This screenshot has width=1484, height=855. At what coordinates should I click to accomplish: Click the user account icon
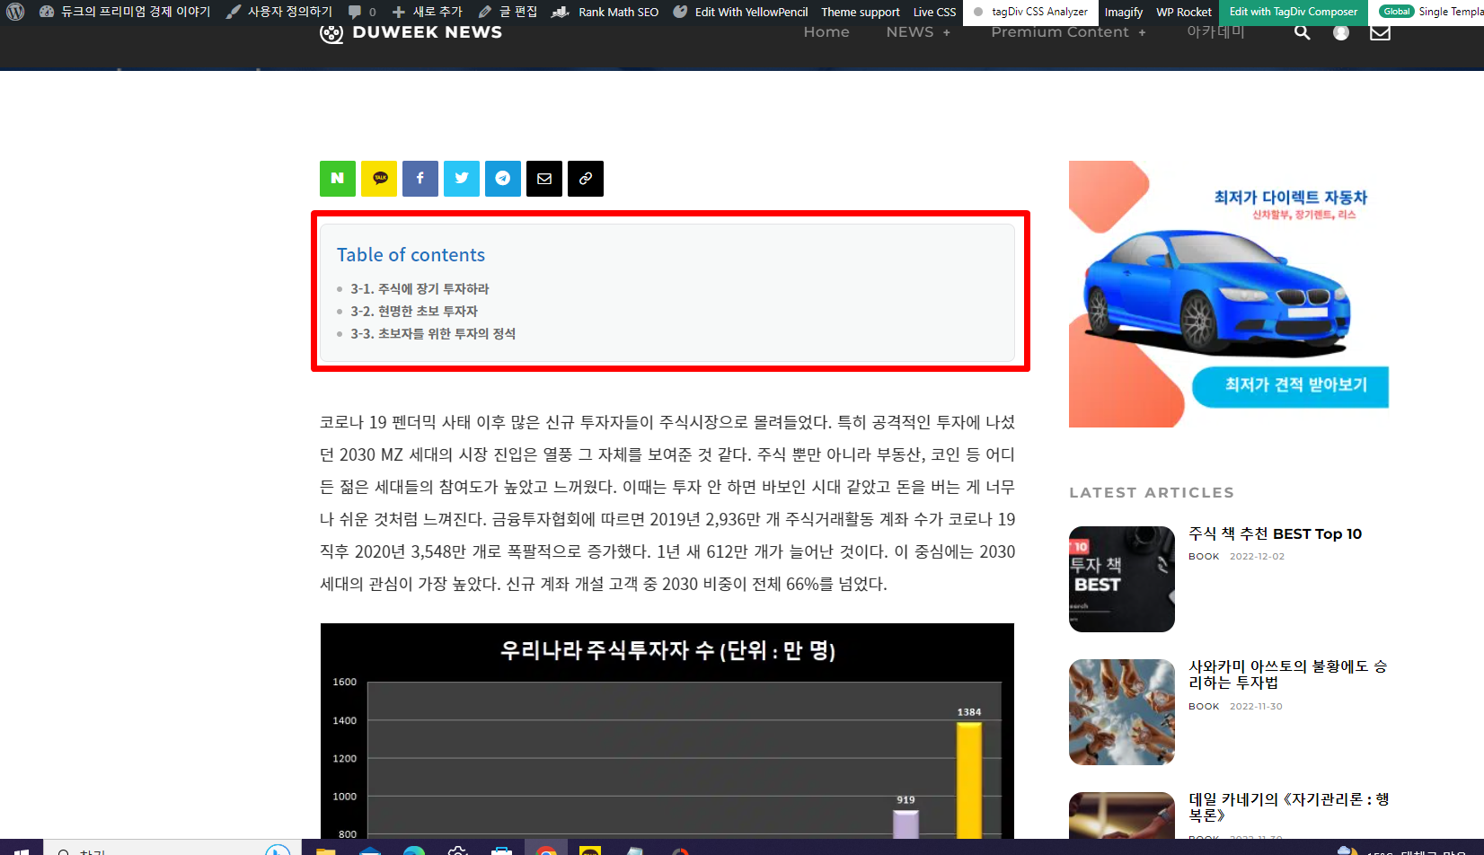(x=1341, y=32)
